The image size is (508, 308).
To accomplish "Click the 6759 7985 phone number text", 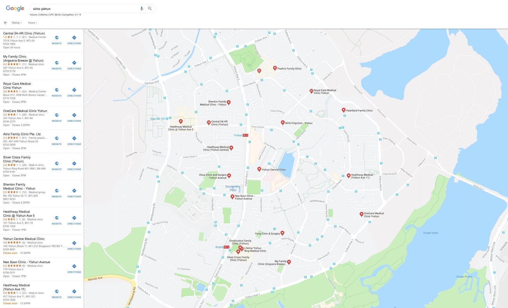I will pyautogui.click(x=9, y=44).
